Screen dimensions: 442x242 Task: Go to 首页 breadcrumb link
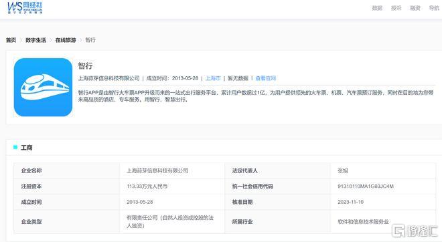tap(11, 40)
